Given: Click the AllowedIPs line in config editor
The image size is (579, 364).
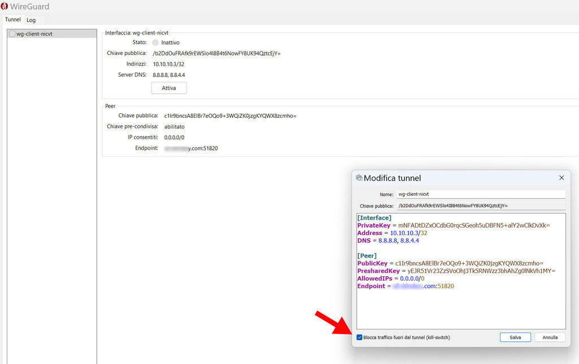Looking at the screenshot, I should point(391,279).
